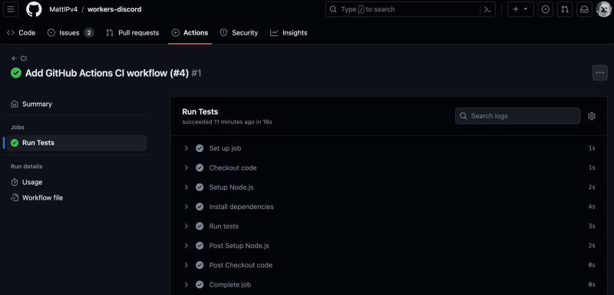Open the notifications inbox
Viewport: 614px width, 295px height.
tap(584, 9)
